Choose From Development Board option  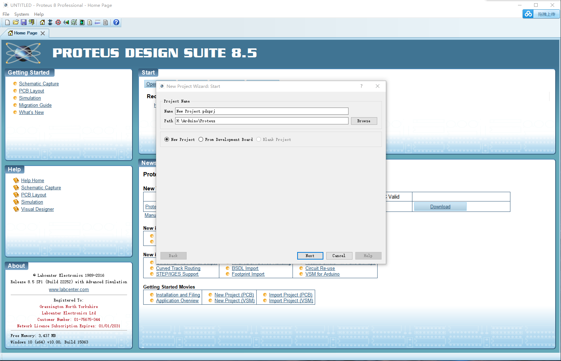[x=201, y=139]
